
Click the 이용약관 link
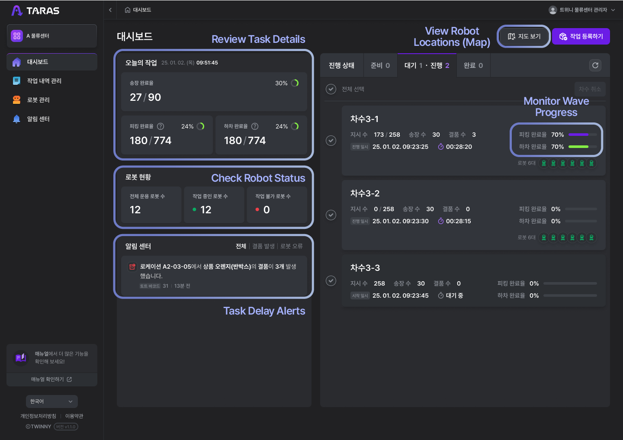(74, 416)
